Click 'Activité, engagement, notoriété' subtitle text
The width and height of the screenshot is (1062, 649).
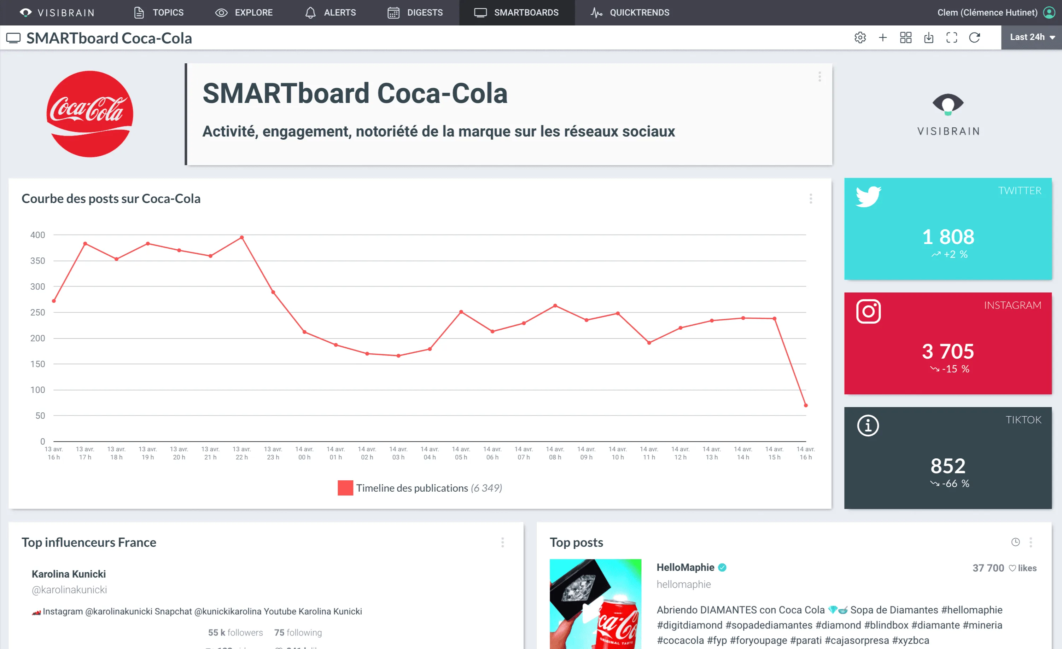(x=438, y=132)
